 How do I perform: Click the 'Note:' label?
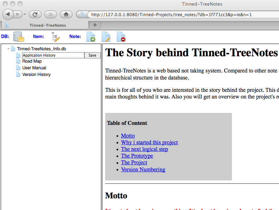point(75,37)
